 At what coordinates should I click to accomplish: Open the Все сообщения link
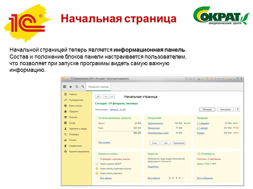coord(205,178)
